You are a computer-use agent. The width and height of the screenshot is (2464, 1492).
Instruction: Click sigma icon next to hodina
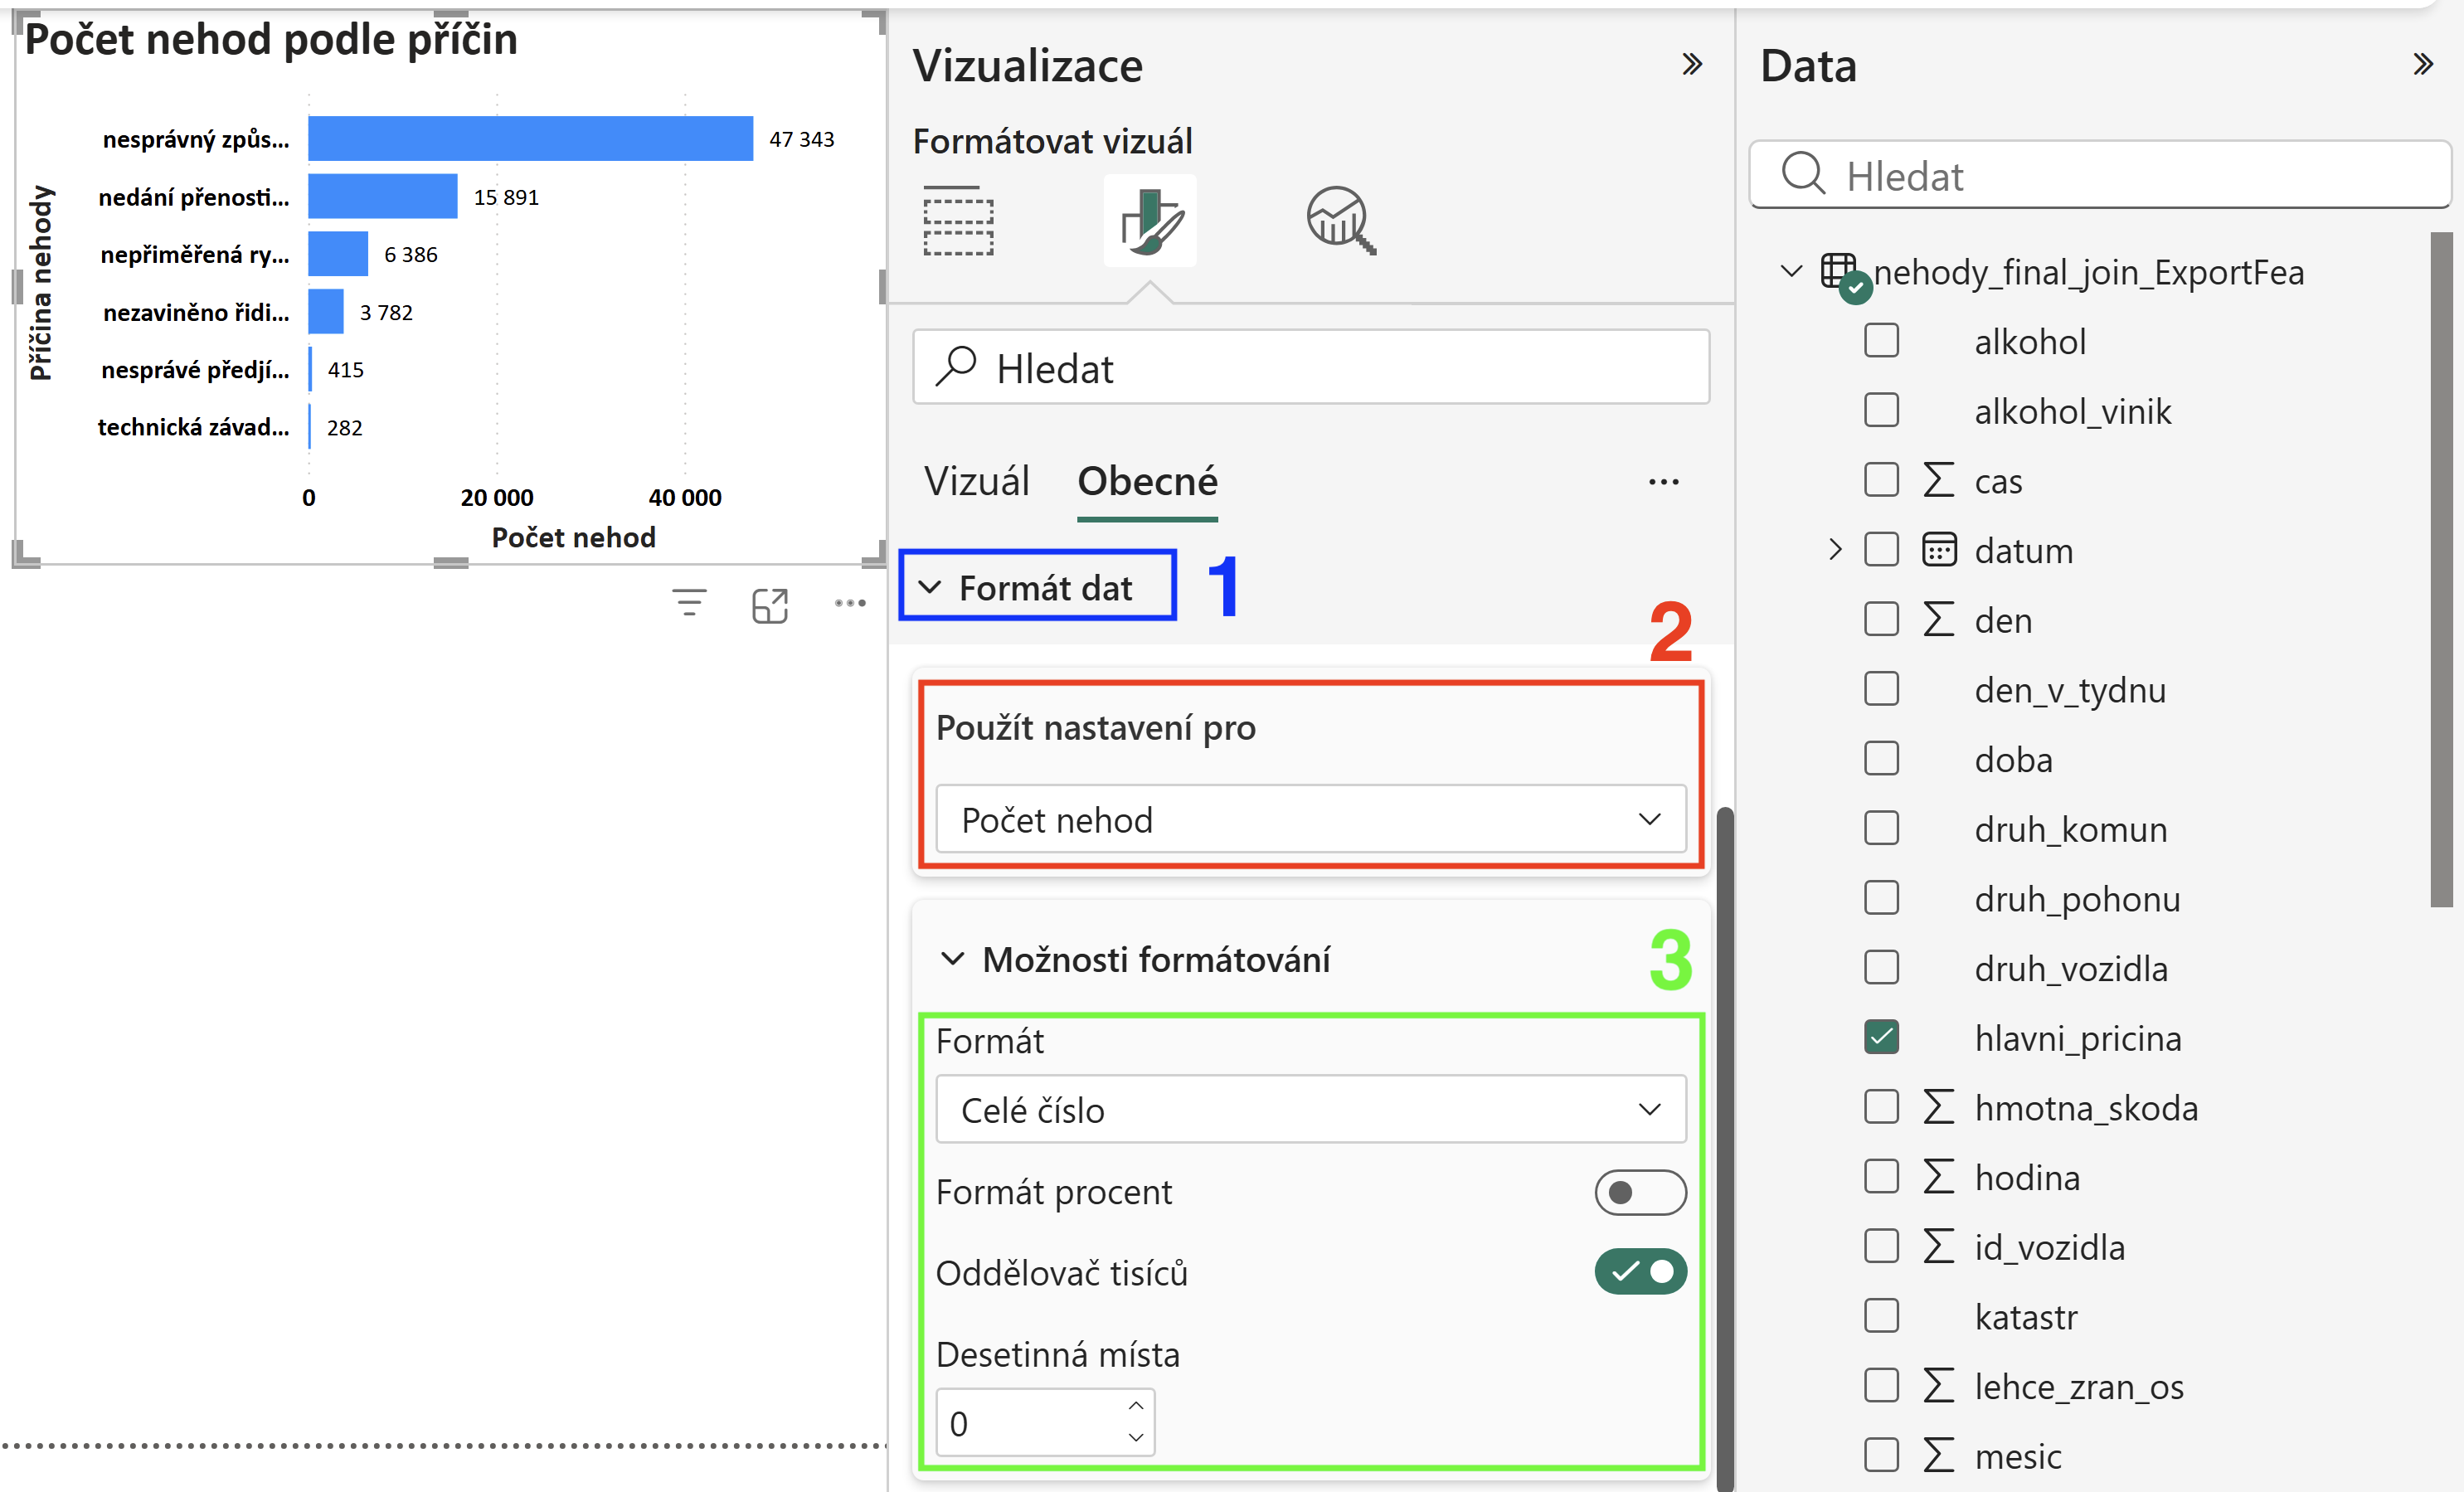1938,1177
